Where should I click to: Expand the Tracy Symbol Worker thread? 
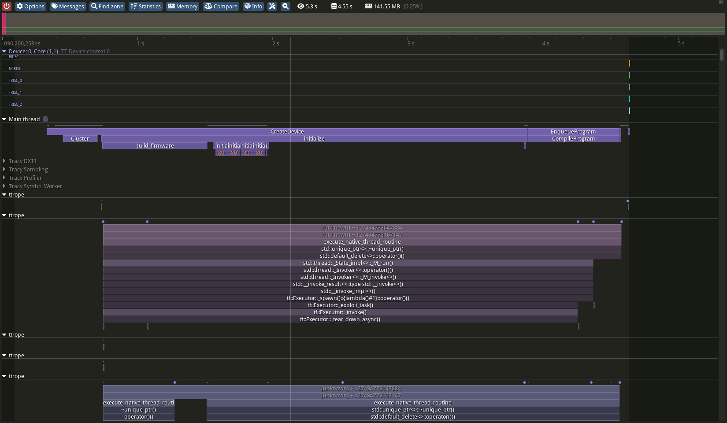[4, 186]
